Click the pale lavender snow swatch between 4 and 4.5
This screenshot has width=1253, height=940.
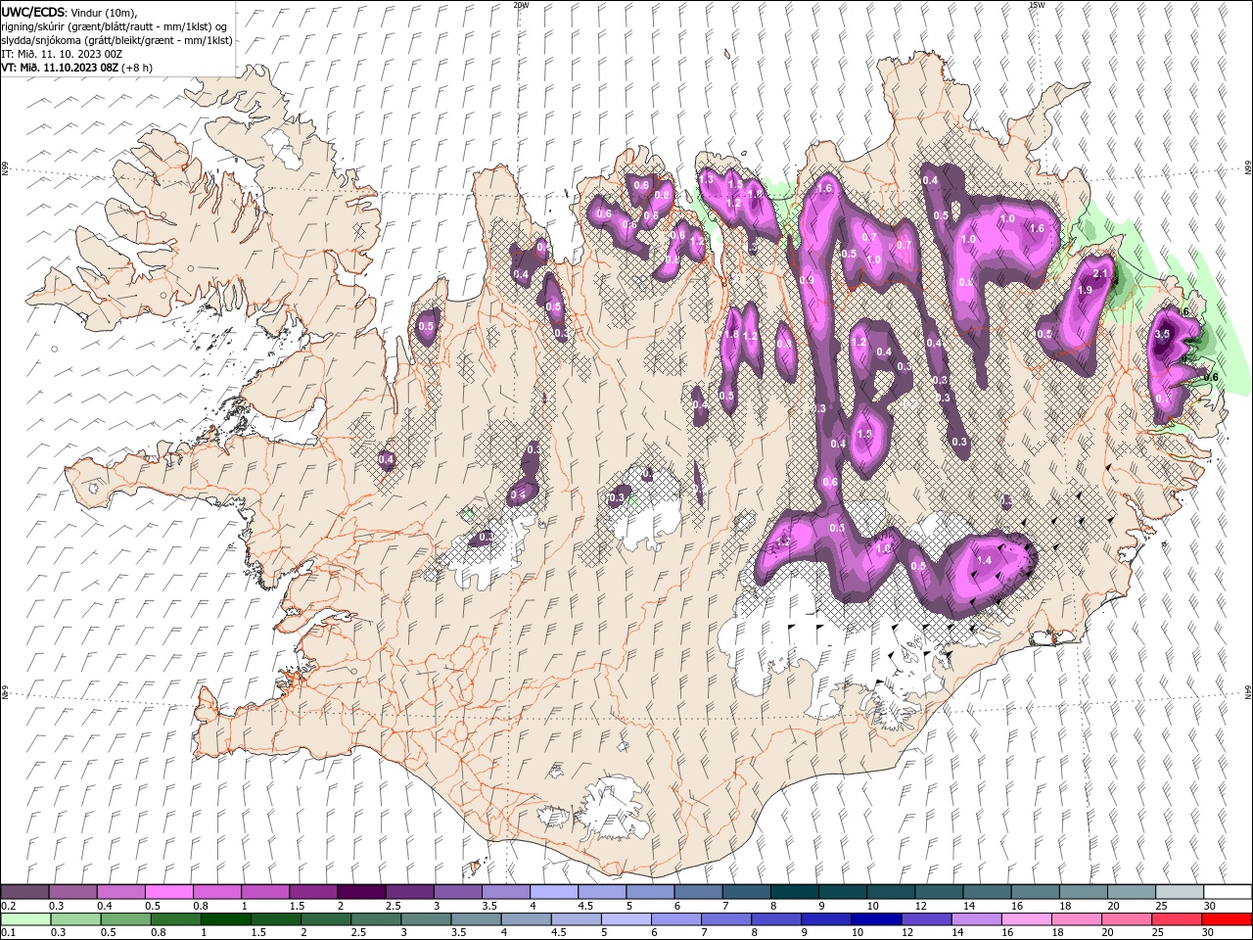click(x=552, y=892)
